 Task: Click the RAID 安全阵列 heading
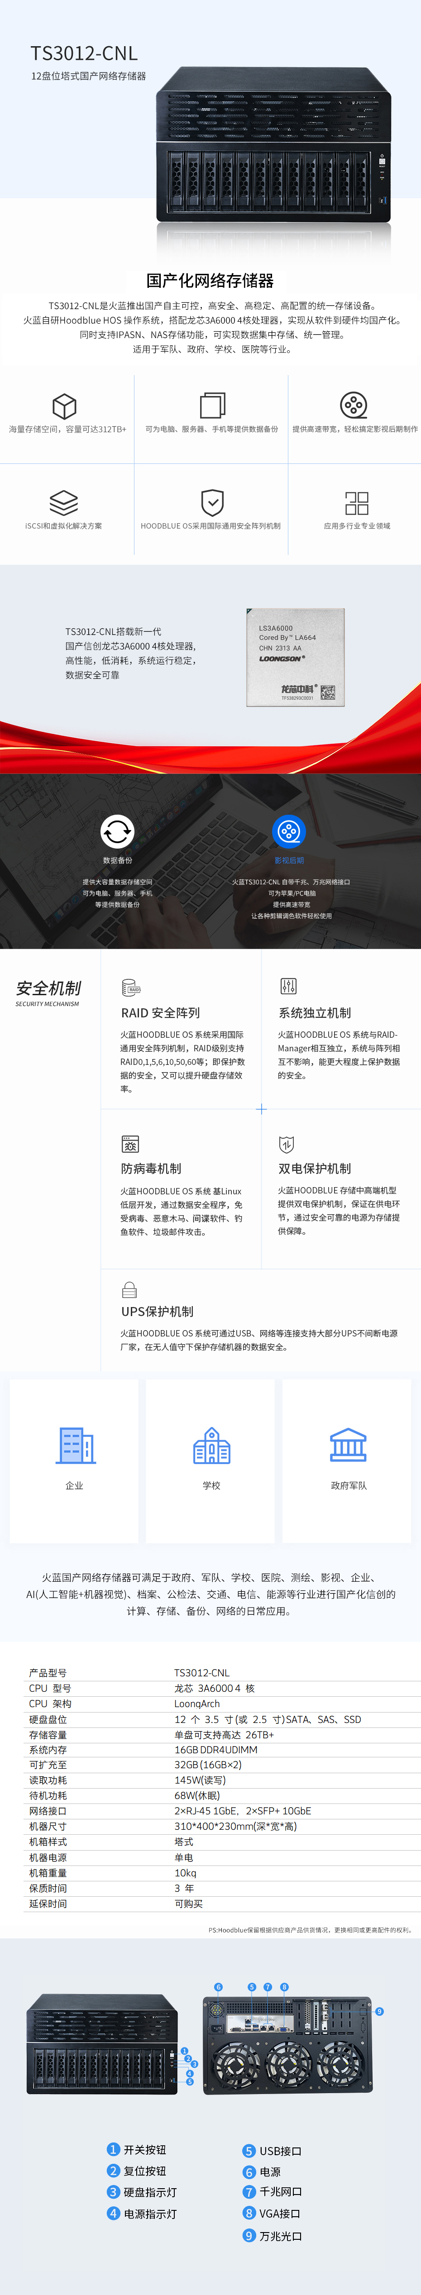click(x=161, y=1013)
